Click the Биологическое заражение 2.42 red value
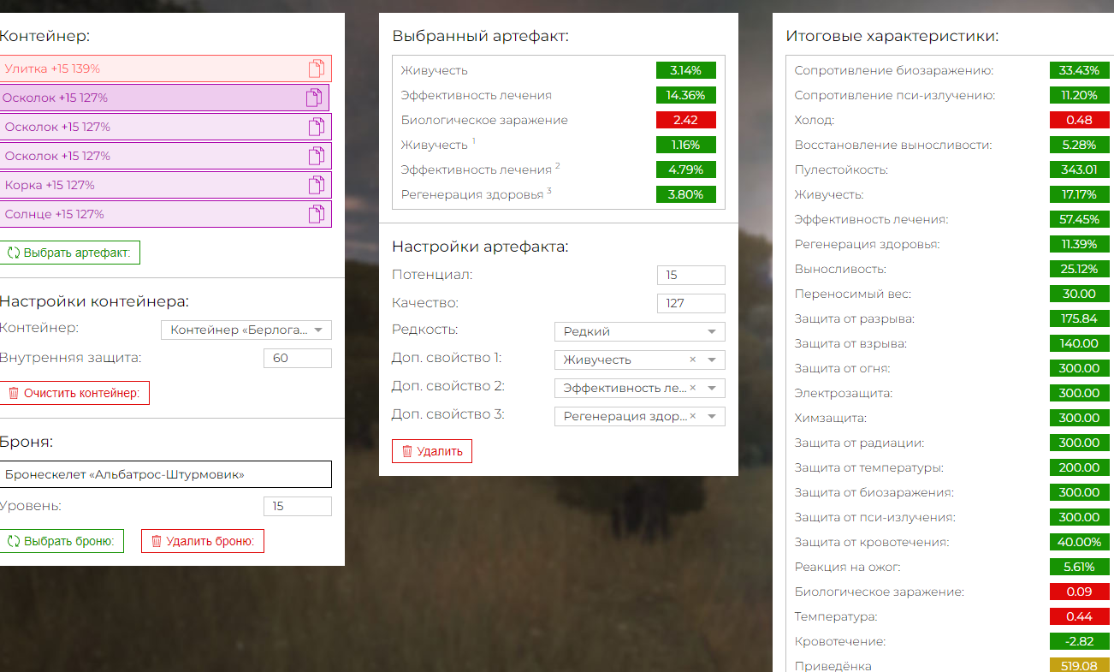Screen dimensions: 1114x672 (686, 121)
